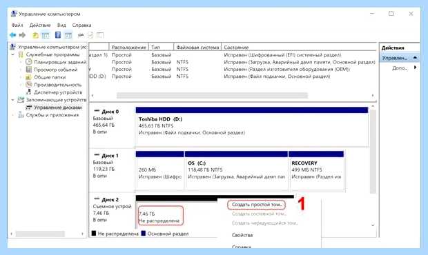Toggle the Show/Hide action pane icon

(68, 35)
